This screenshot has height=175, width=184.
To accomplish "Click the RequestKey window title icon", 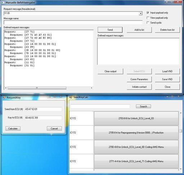I will [x=4, y=98].
